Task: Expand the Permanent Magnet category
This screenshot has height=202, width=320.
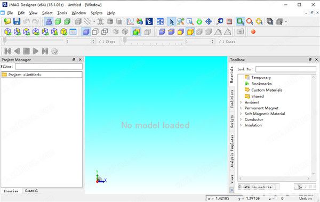Action: click(241, 108)
